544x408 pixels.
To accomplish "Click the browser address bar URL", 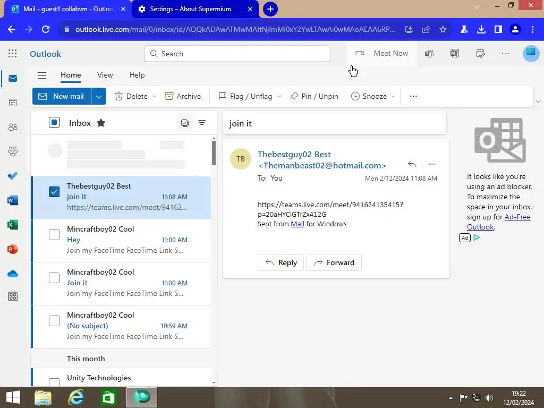I will pyautogui.click(x=235, y=30).
